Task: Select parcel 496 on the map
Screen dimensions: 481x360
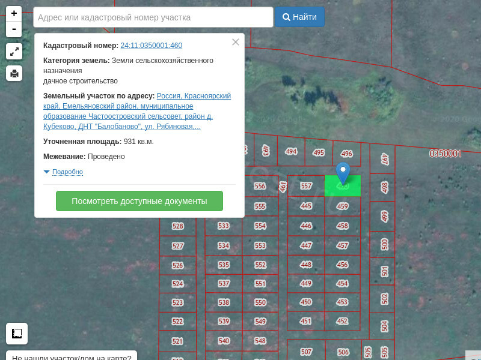Action: click(346, 154)
